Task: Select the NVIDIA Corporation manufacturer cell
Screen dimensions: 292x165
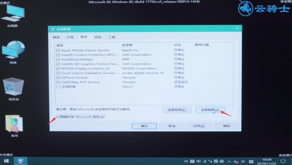Action: pos(139,68)
